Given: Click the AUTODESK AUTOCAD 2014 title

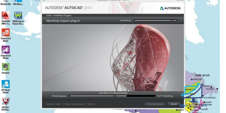Looking at the screenshot, I should click(68, 8).
